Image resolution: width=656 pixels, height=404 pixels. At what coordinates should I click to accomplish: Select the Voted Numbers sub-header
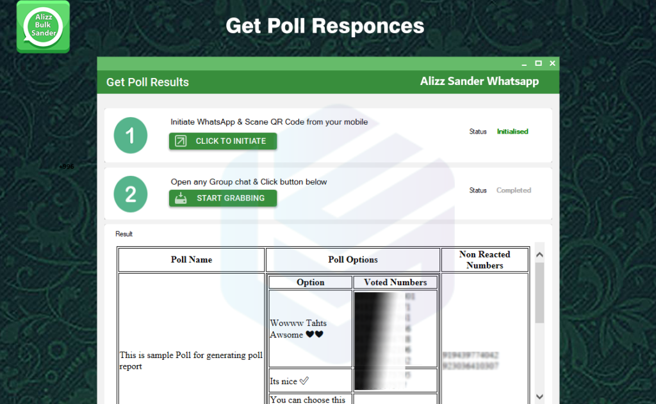pos(395,283)
